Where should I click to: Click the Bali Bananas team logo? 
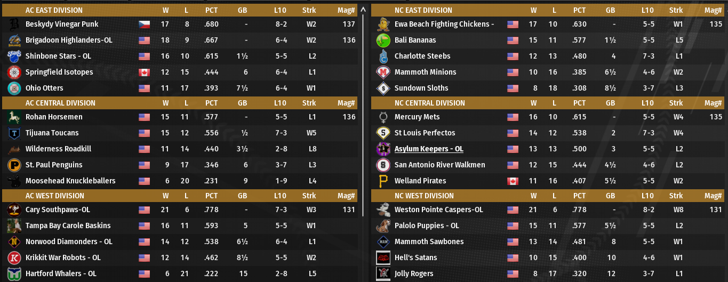click(x=383, y=40)
